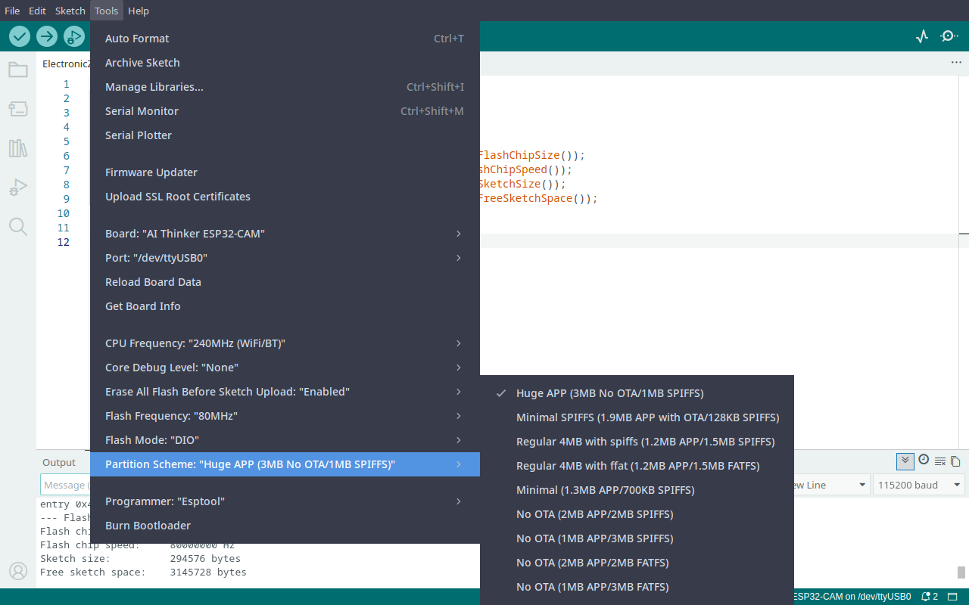The width and height of the screenshot is (969, 605).
Task: Click the "Free sketch space: 3145728 bytes" output line
Action: tap(143, 572)
